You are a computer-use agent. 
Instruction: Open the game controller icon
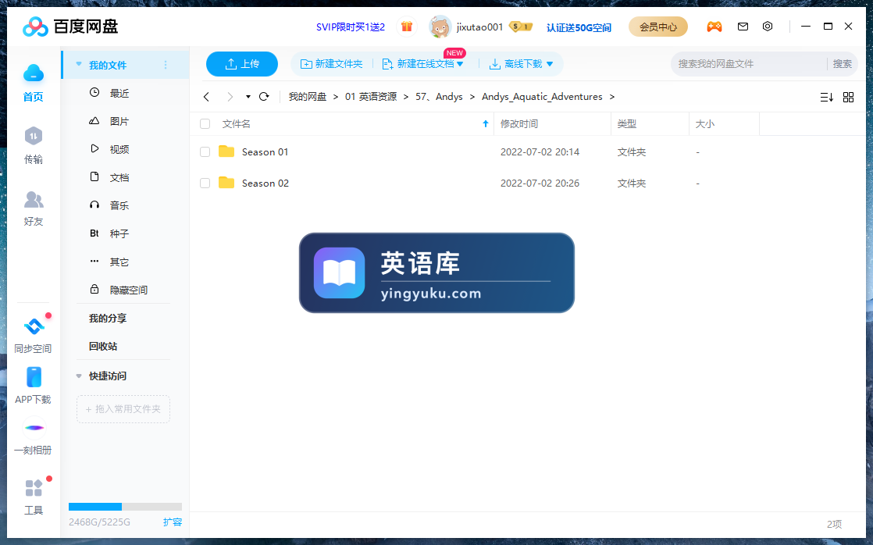[714, 27]
